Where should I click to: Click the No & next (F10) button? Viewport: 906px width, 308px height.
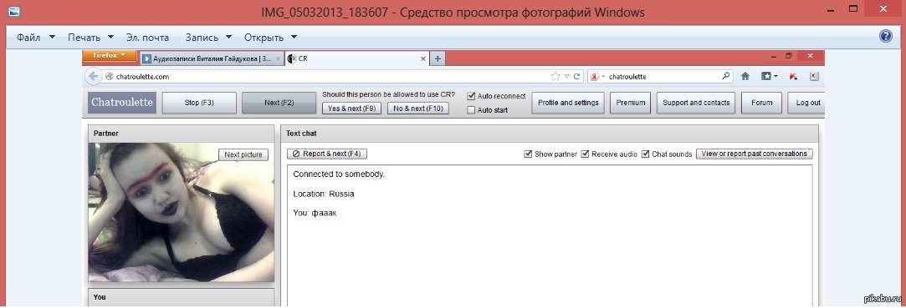(417, 108)
